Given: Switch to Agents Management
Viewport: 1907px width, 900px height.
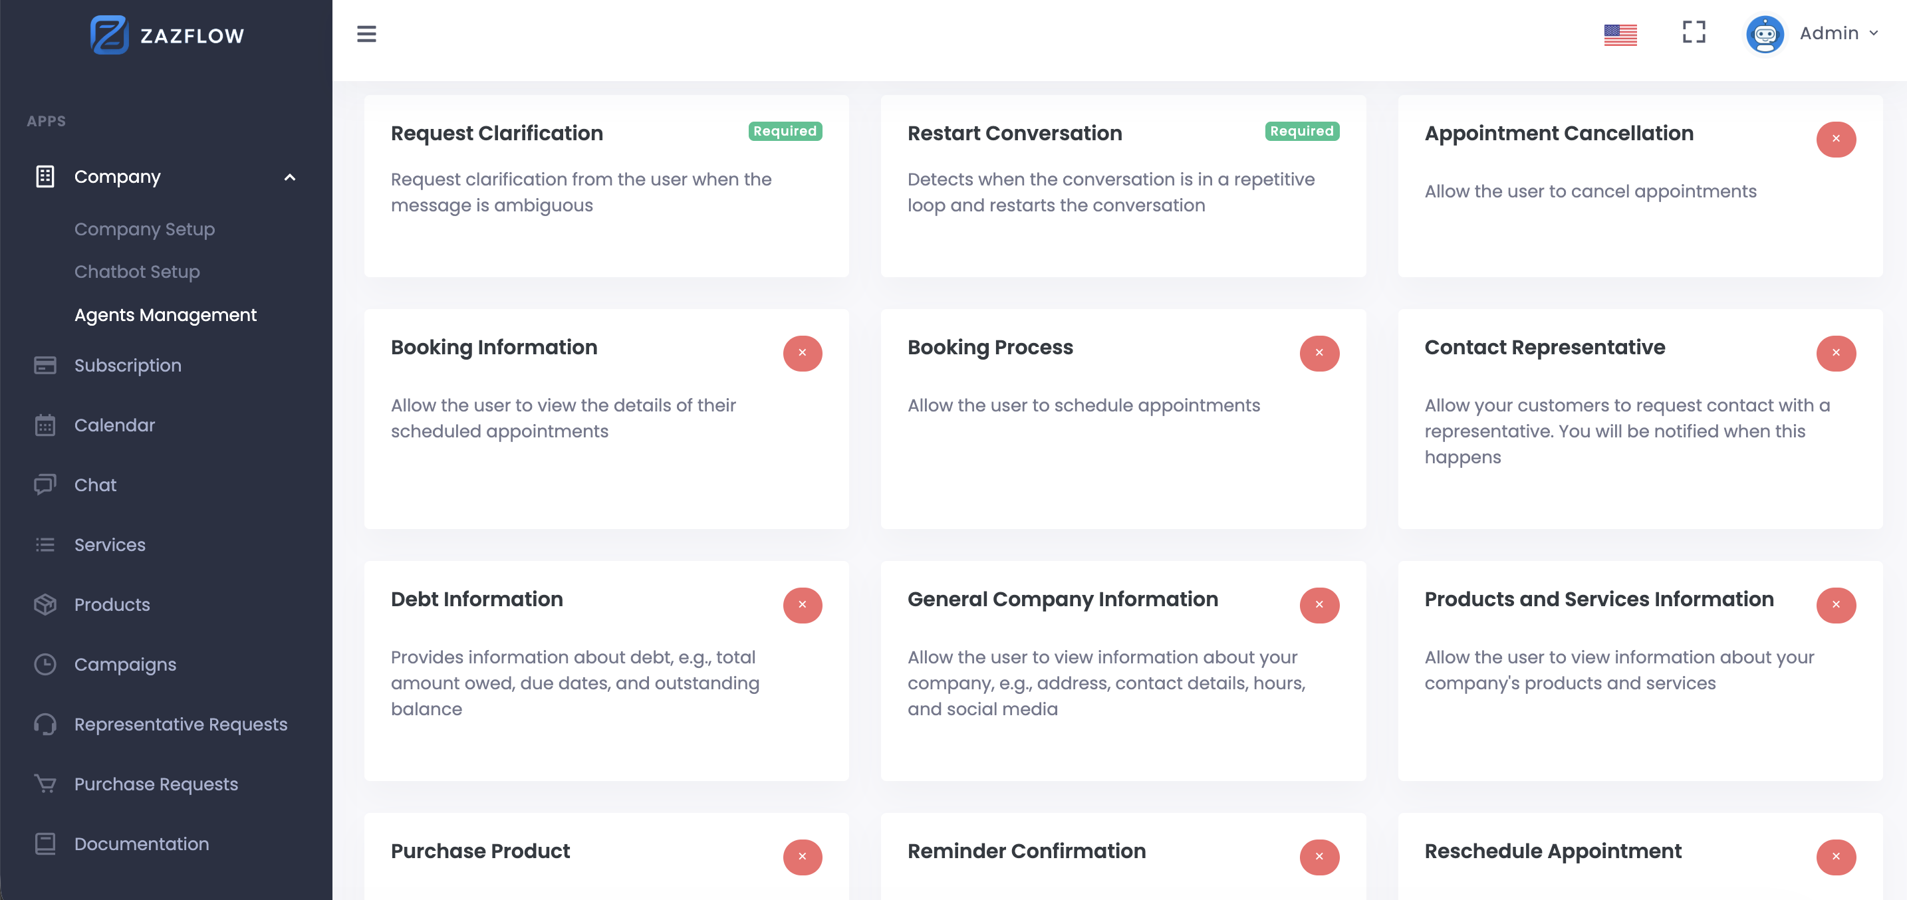Looking at the screenshot, I should 164,314.
